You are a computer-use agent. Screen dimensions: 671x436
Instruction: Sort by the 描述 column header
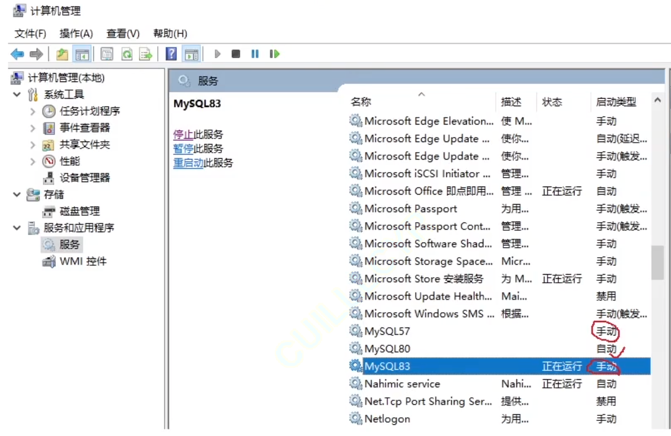coord(511,102)
